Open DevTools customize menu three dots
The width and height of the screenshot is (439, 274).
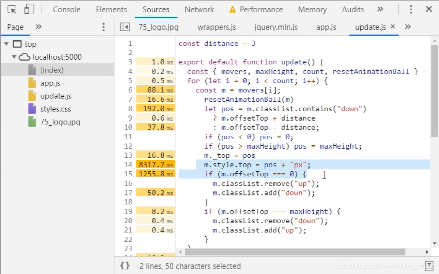point(411,9)
